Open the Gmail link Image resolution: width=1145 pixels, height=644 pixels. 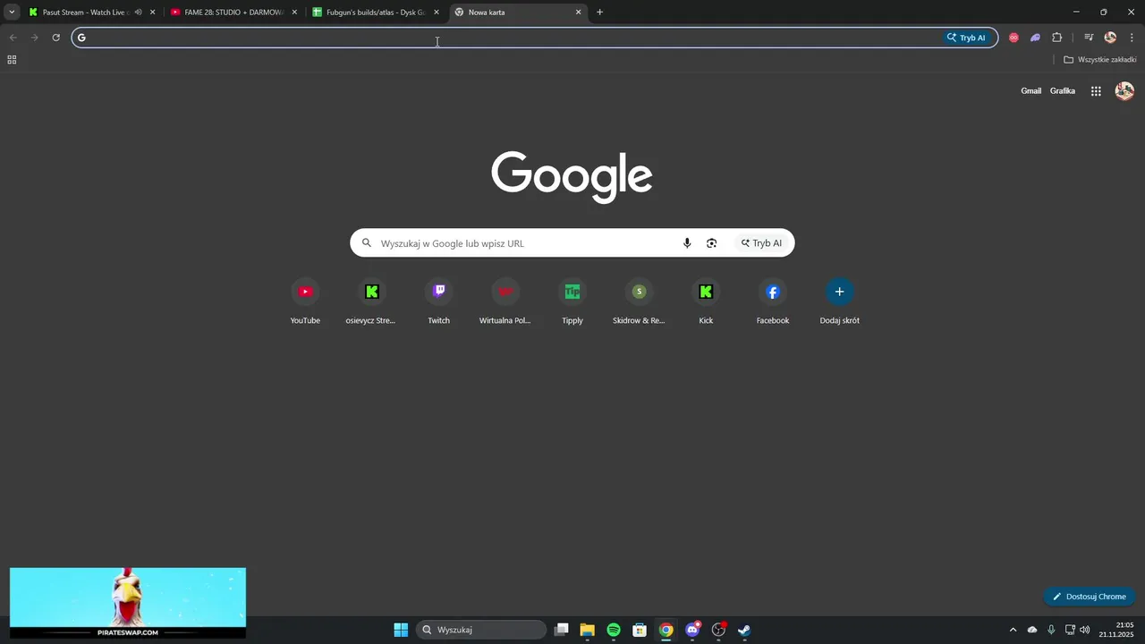[1031, 91]
